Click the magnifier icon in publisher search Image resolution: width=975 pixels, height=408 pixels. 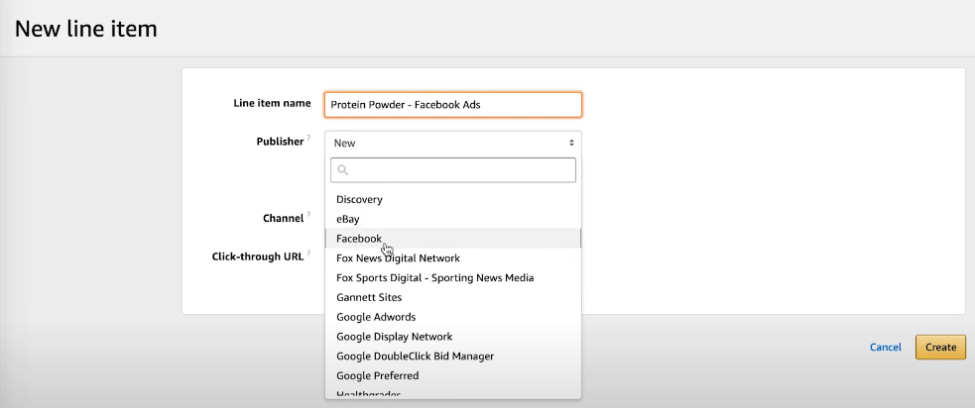(342, 170)
